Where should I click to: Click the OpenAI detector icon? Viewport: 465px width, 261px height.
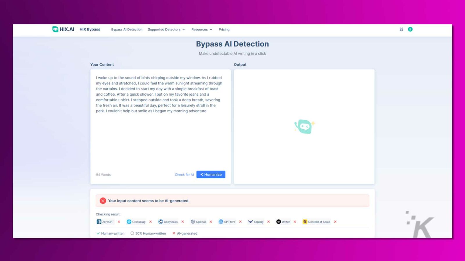(x=193, y=222)
